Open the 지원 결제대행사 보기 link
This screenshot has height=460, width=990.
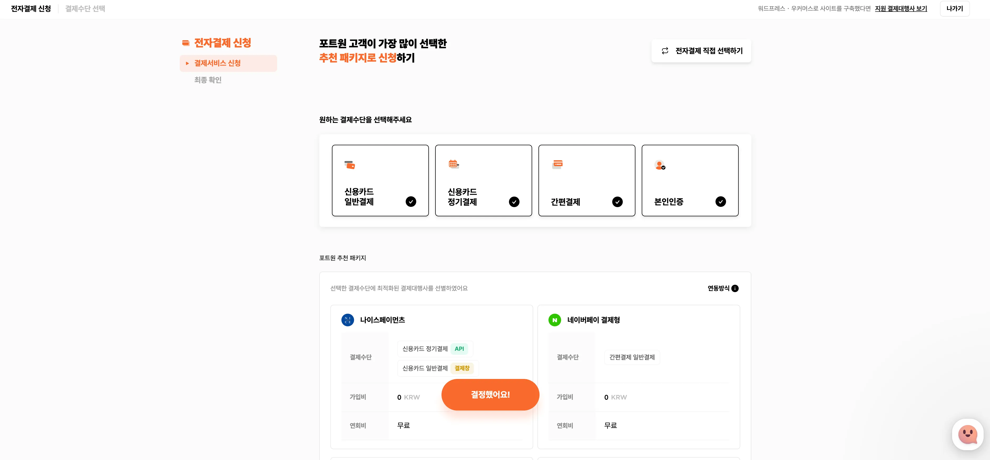point(901,8)
